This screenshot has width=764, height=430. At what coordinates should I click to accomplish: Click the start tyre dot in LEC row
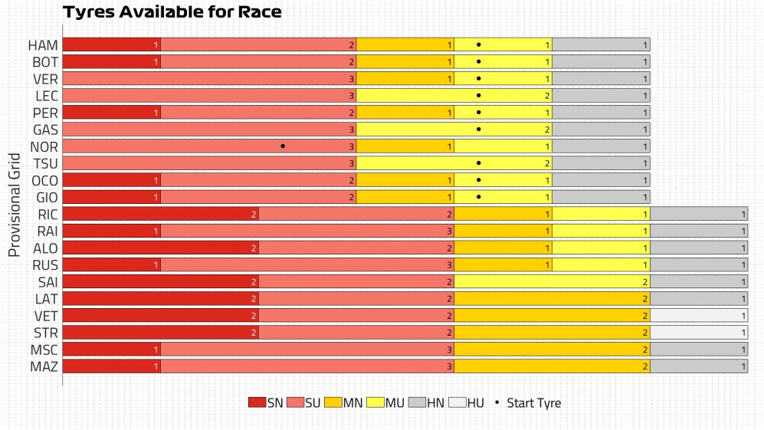point(478,96)
